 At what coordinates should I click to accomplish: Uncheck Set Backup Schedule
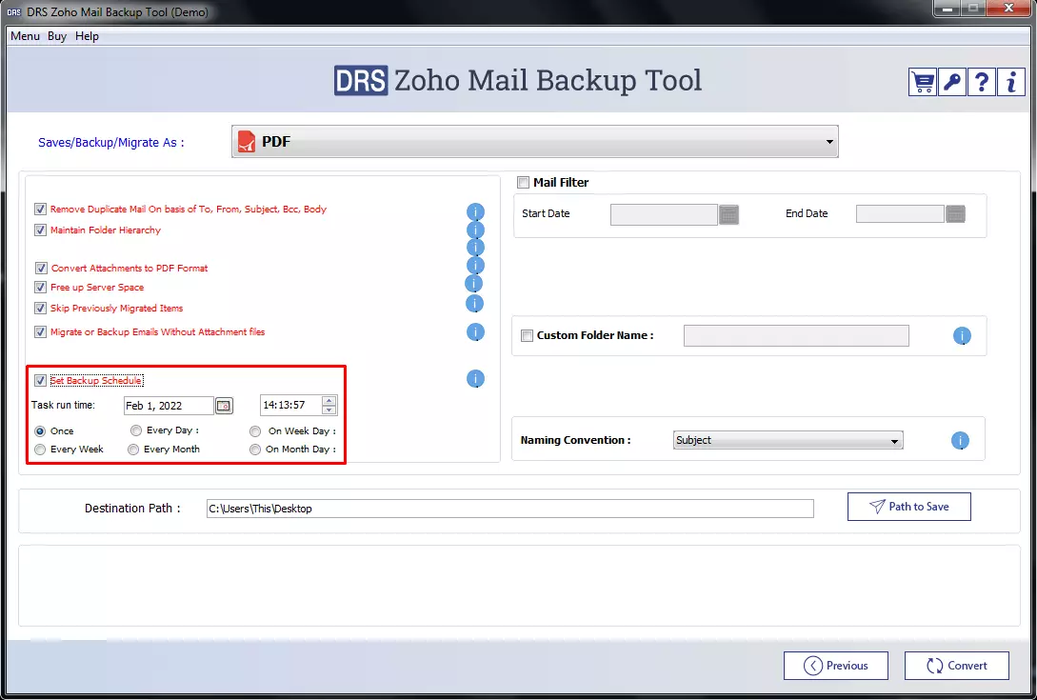pos(40,380)
